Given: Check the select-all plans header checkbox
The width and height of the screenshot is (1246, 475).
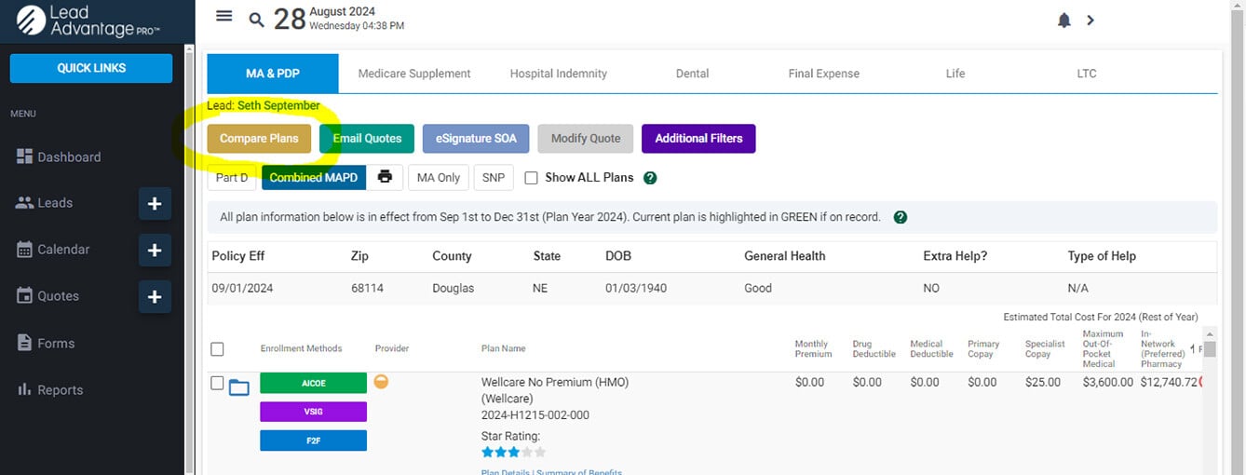Looking at the screenshot, I should pos(217,349).
